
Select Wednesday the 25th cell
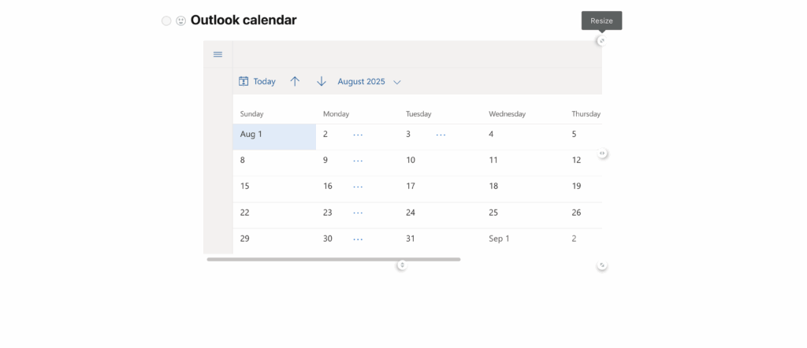pos(523,214)
